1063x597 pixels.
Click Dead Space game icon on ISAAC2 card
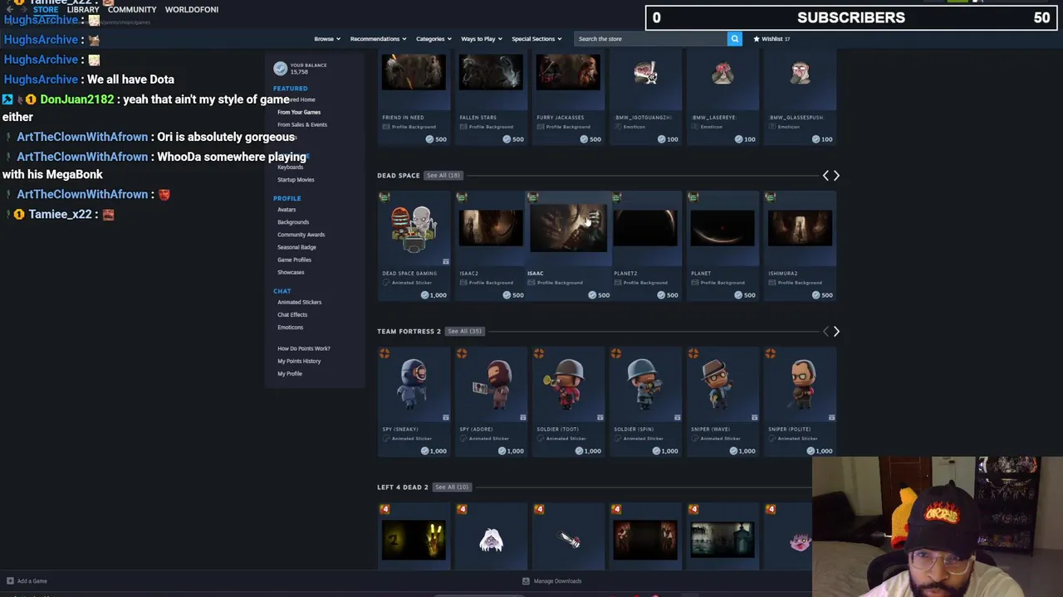pyautogui.click(x=462, y=197)
